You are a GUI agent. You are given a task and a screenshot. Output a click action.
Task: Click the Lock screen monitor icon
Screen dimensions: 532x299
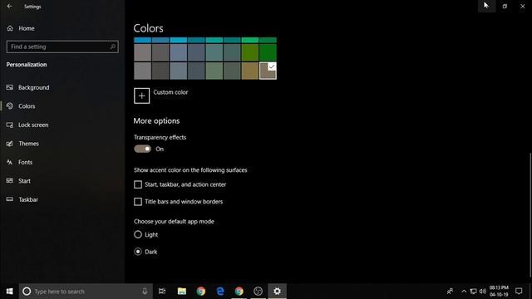pyautogui.click(x=10, y=125)
